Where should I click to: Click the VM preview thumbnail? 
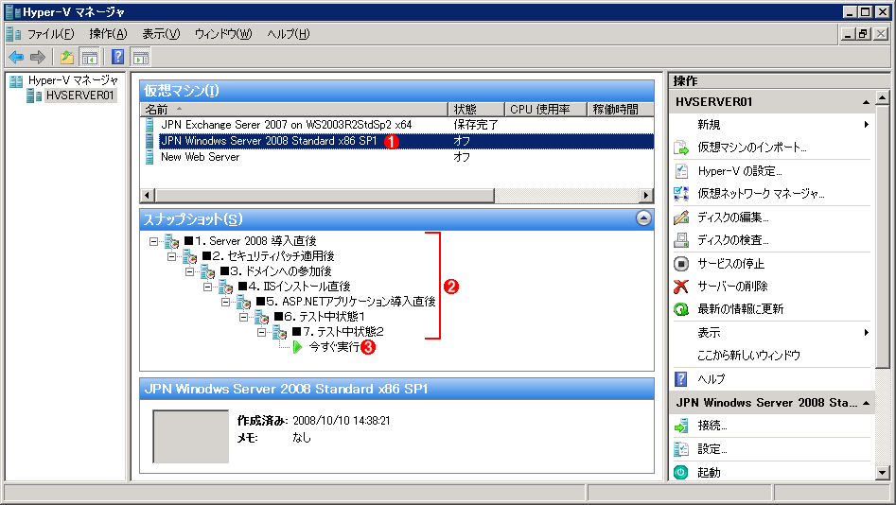[x=191, y=437]
